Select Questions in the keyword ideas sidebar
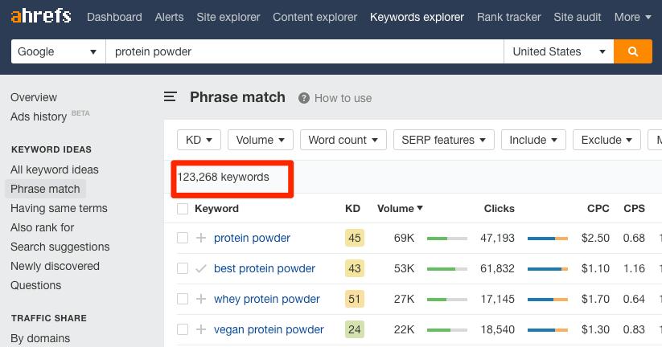 [x=35, y=285]
